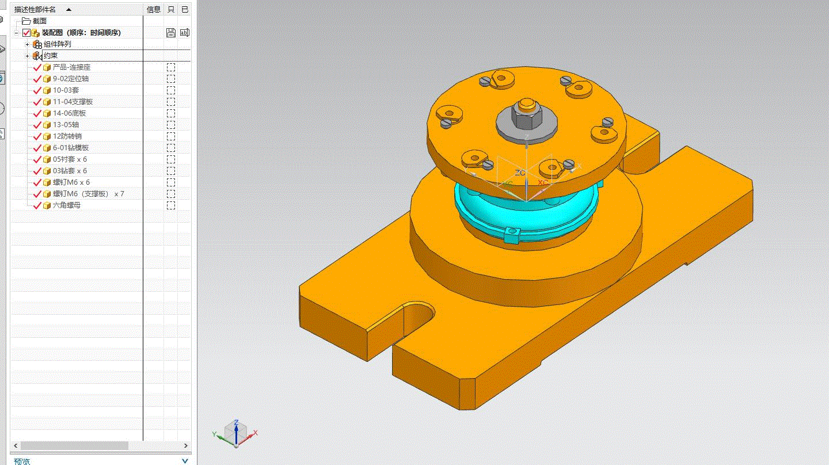Click the 组件阵列 pattern icon

(37, 44)
